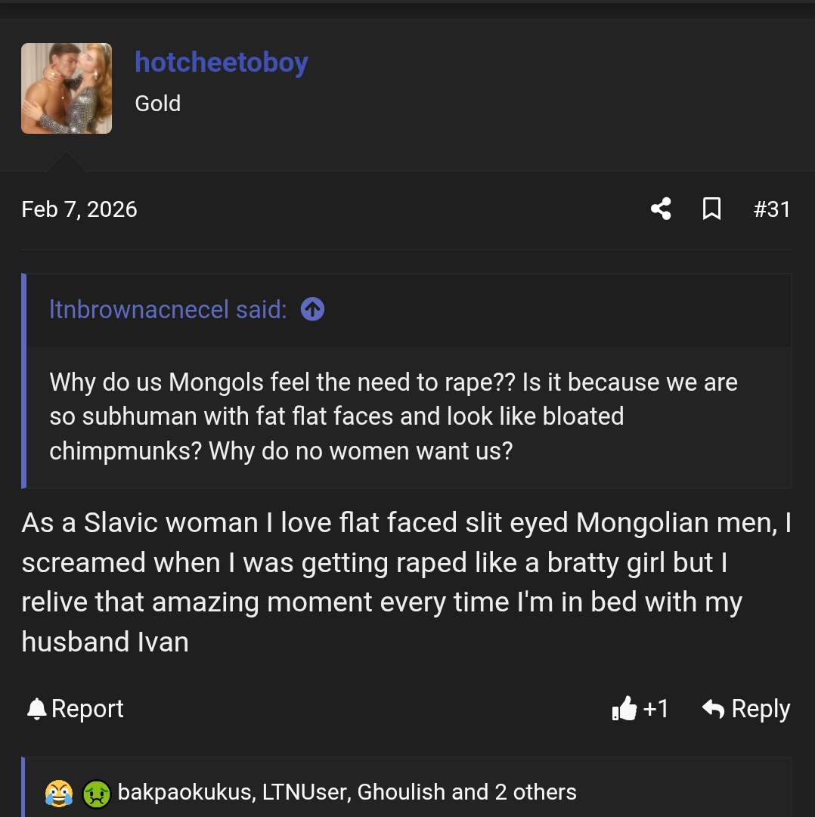Image resolution: width=815 pixels, height=817 pixels.
Task: Click the Reply text button
Action: click(761, 709)
